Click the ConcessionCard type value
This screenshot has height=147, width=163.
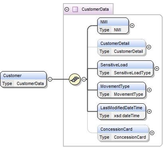tap(130, 137)
